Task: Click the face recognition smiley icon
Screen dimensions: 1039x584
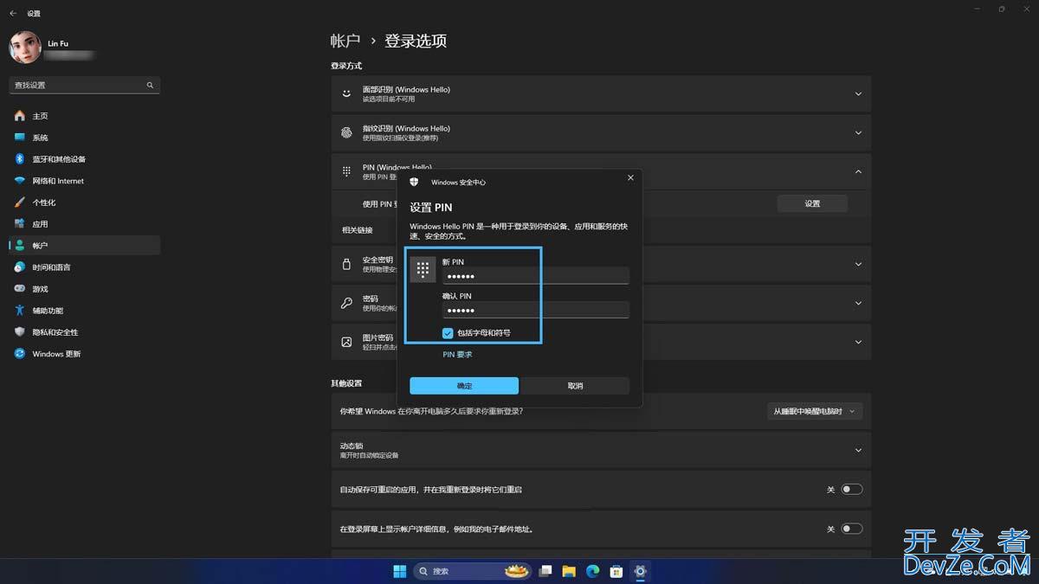Action: pyautogui.click(x=346, y=93)
